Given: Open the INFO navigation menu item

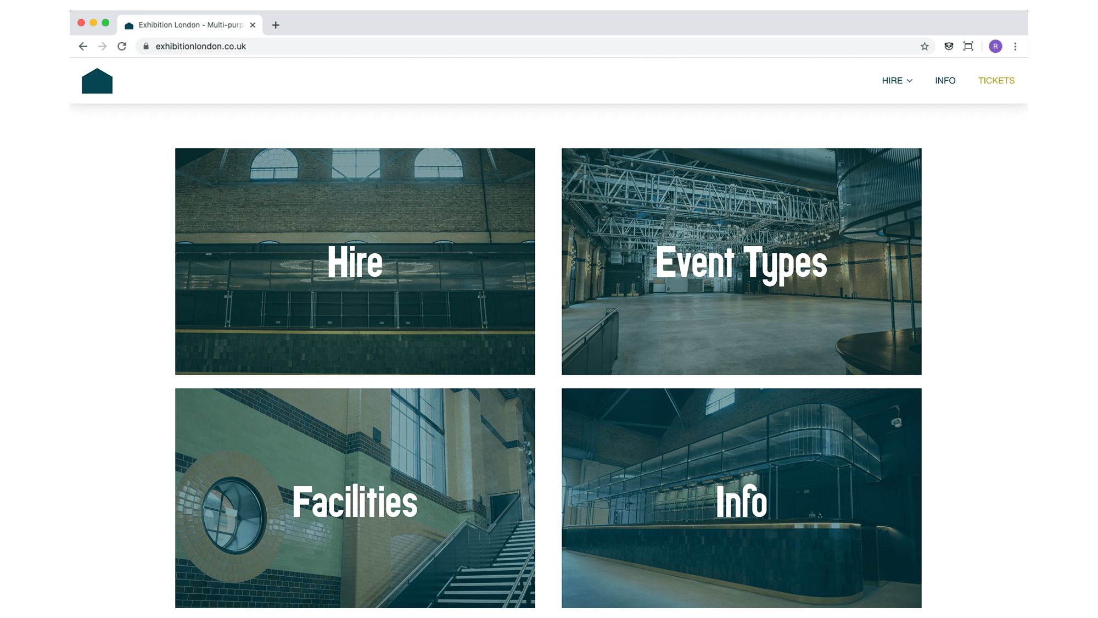Looking at the screenshot, I should coord(945,81).
